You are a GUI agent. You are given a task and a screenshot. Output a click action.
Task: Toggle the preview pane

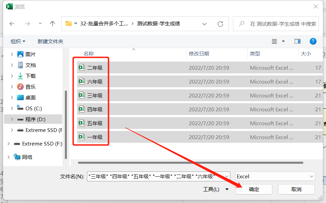point(297,41)
